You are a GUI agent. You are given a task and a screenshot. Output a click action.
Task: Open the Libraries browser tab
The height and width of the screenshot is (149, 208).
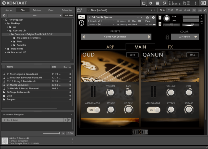[8, 10]
